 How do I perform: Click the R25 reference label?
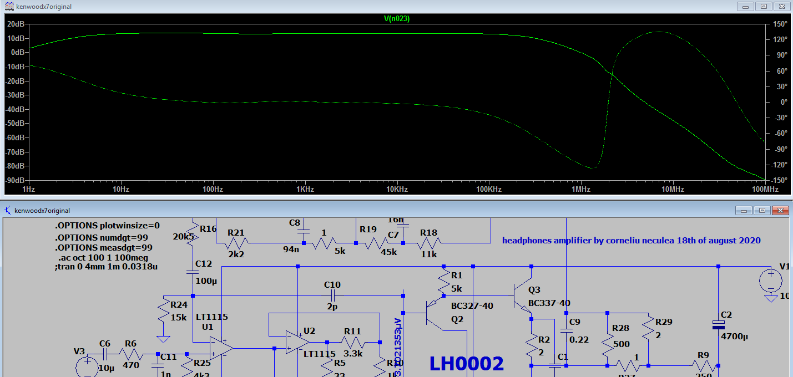point(201,363)
